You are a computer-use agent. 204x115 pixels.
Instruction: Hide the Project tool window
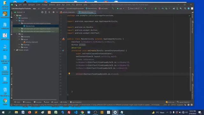pyautogui.click(x=57, y=12)
